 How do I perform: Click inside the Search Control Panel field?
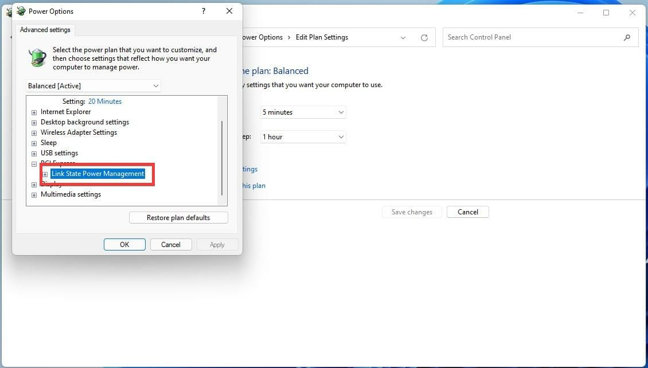coord(516,37)
